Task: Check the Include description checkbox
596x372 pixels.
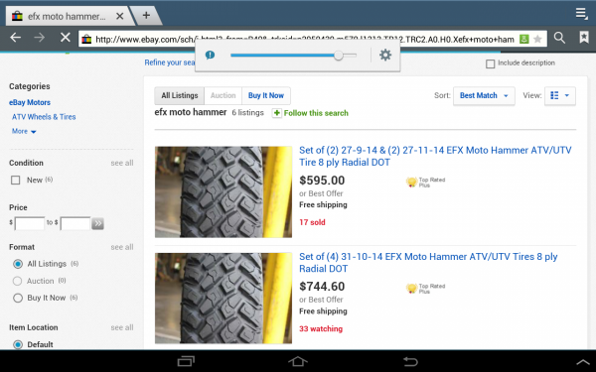Action: pos(491,63)
